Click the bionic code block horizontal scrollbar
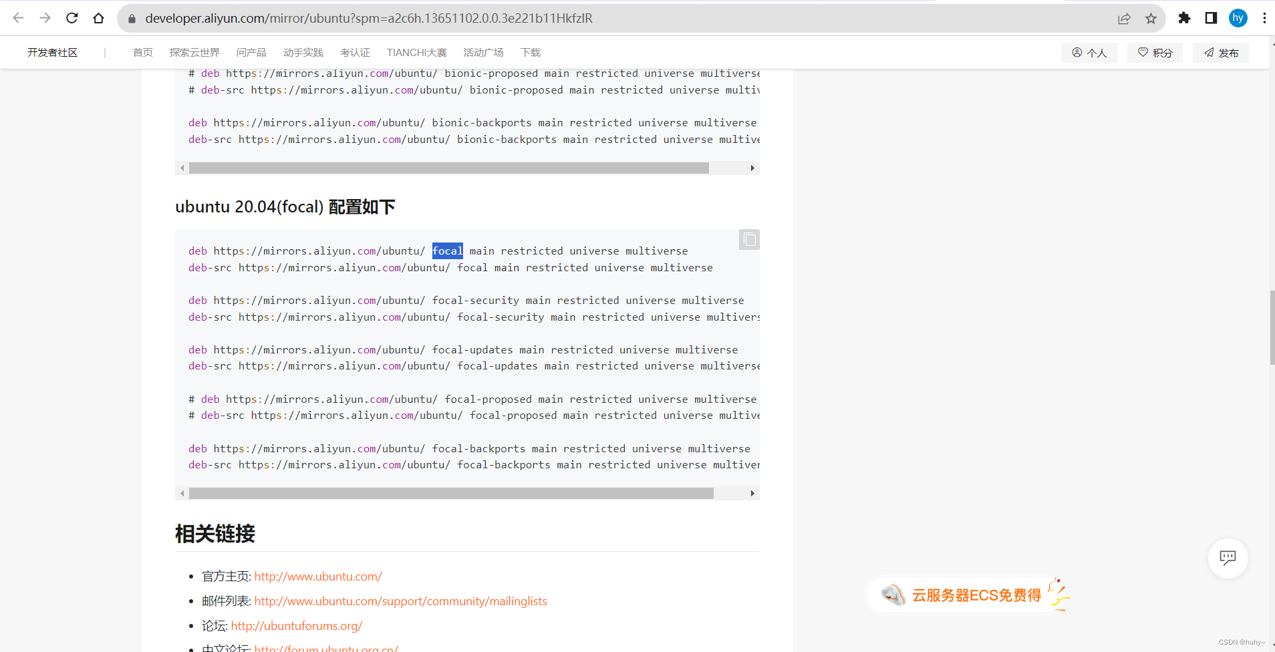Screen dimensions: 1275x652 pos(448,168)
